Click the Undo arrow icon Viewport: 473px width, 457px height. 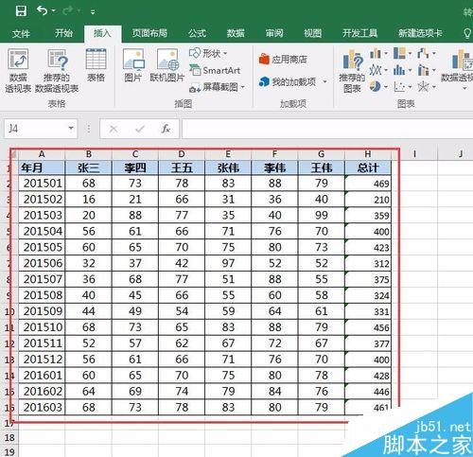(42, 10)
